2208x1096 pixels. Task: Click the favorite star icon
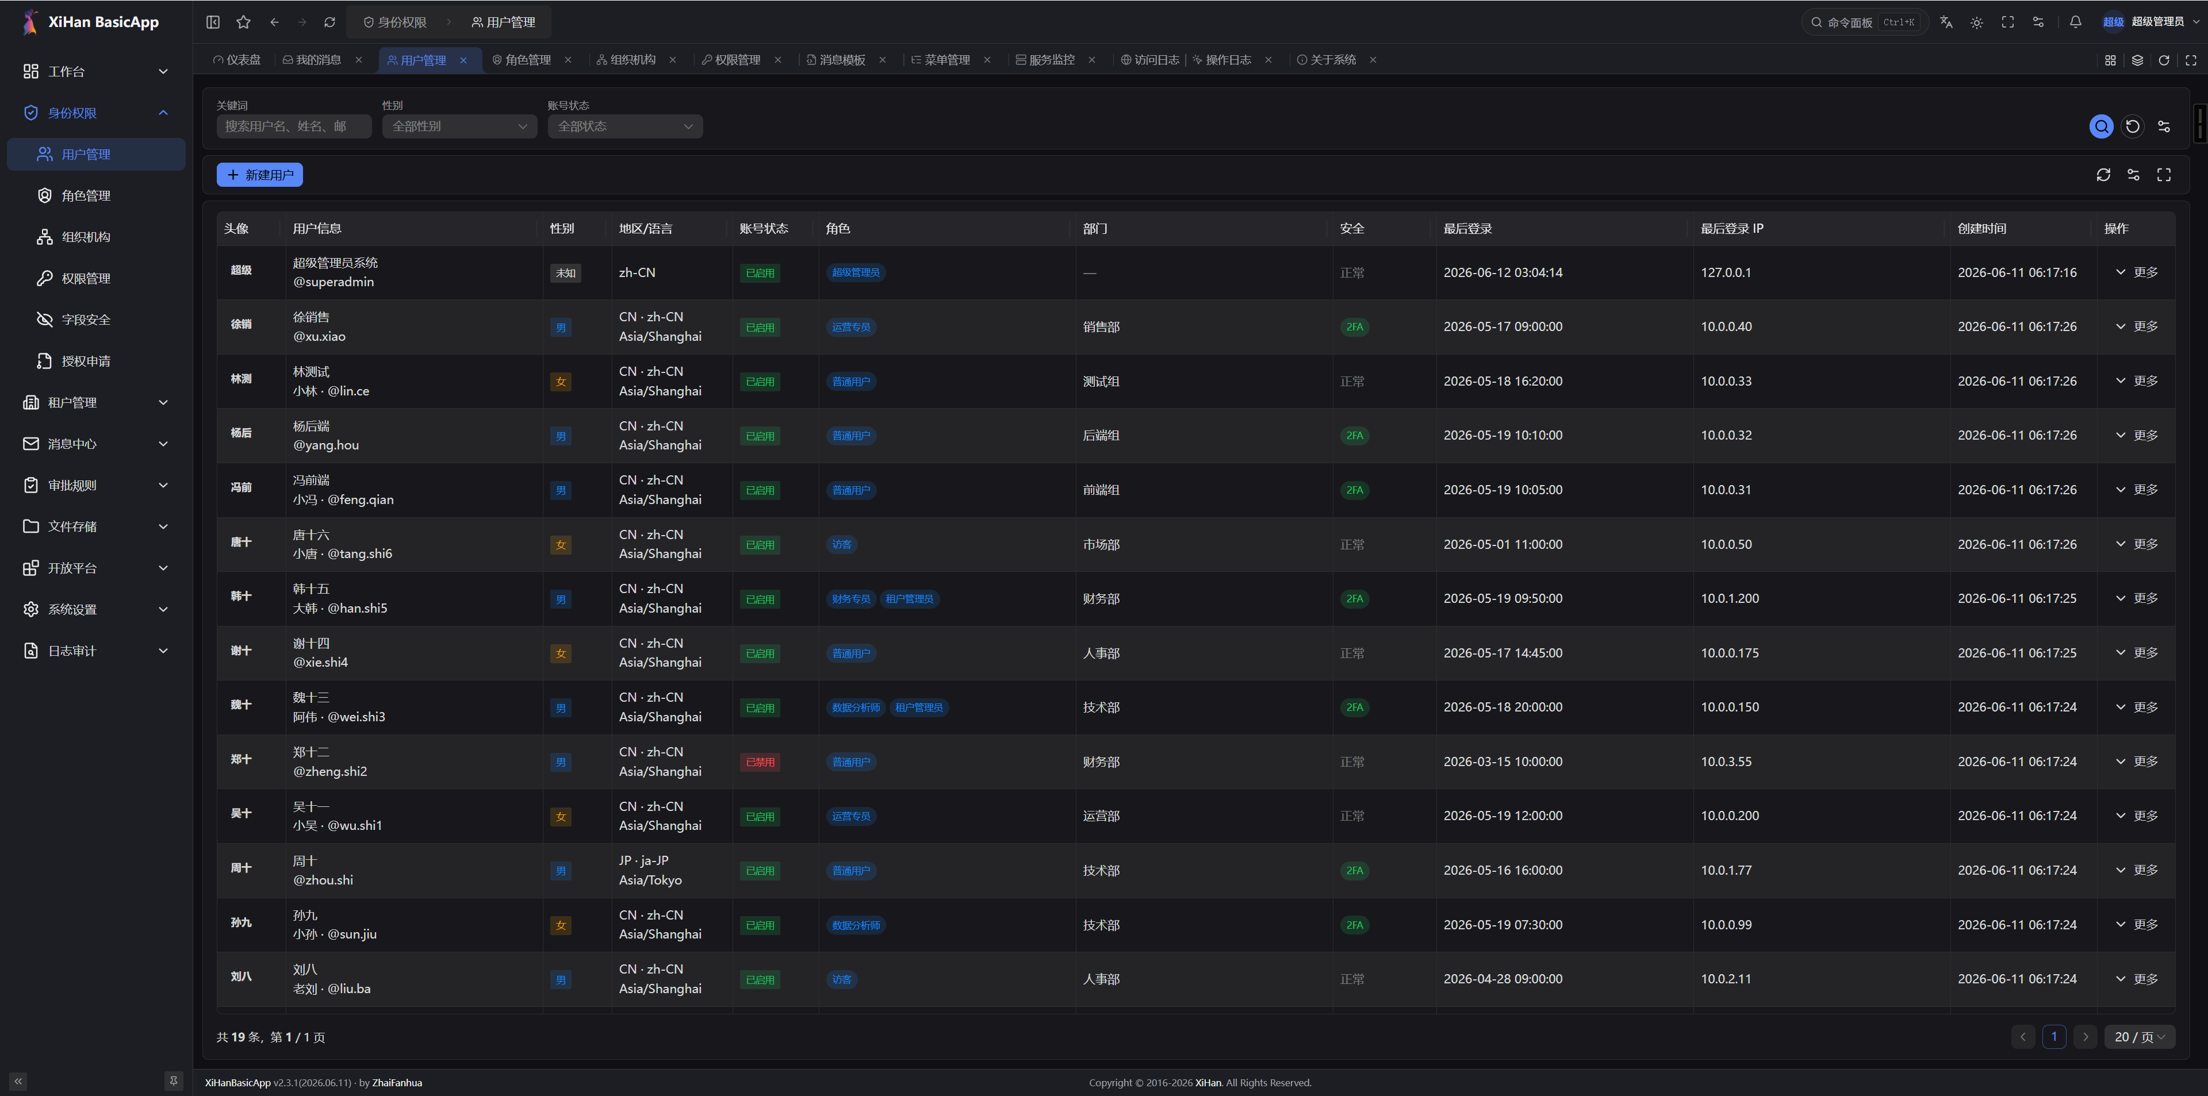243,22
